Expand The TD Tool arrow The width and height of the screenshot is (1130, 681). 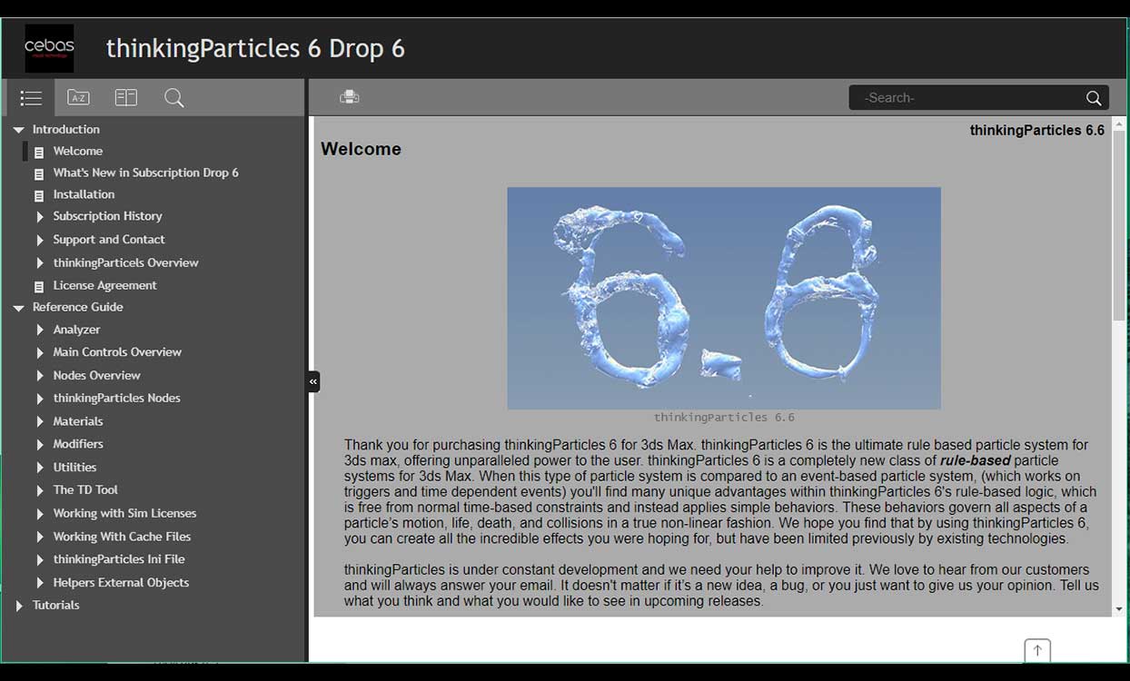pos(40,490)
